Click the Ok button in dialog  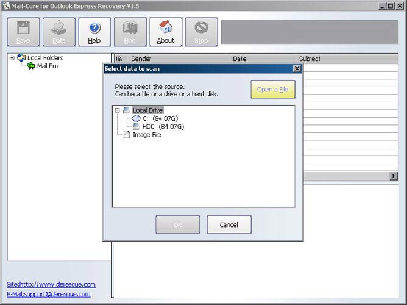[x=178, y=224]
